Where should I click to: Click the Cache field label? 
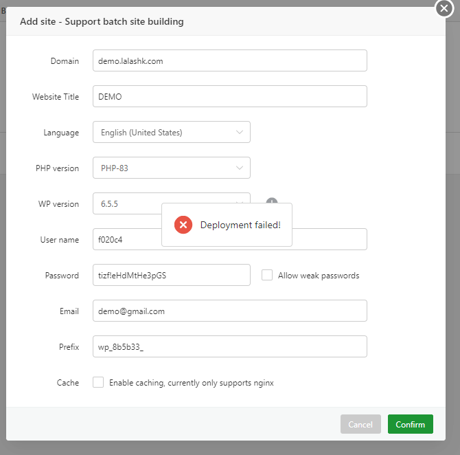tap(68, 382)
